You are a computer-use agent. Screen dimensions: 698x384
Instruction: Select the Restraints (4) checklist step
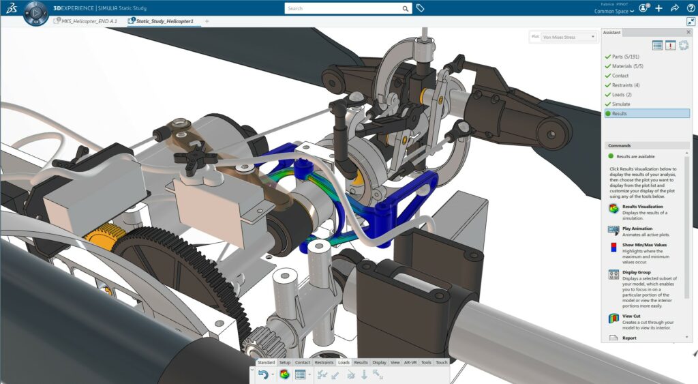click(x=626, y=85)
